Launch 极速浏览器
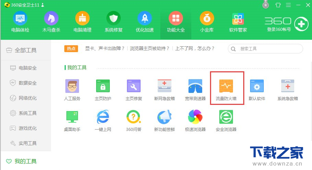 pyautogui.click(x=195, y=121)
